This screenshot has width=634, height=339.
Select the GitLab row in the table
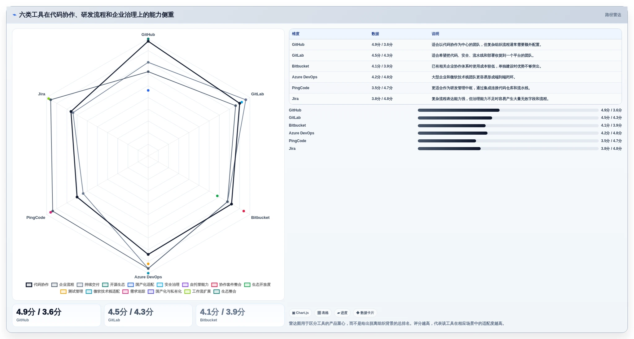[x=455, y=56]
